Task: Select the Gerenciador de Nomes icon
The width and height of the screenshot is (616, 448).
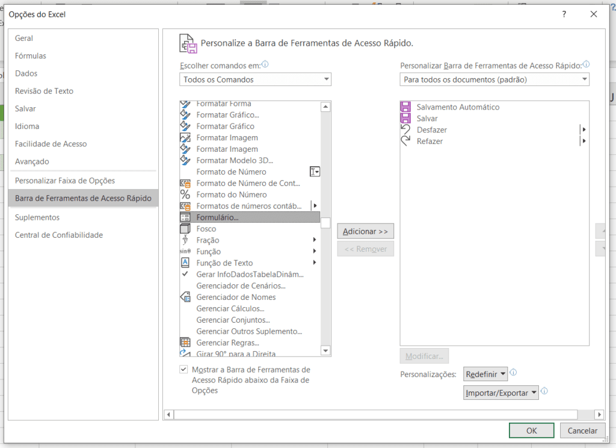Action: (185, 297)
